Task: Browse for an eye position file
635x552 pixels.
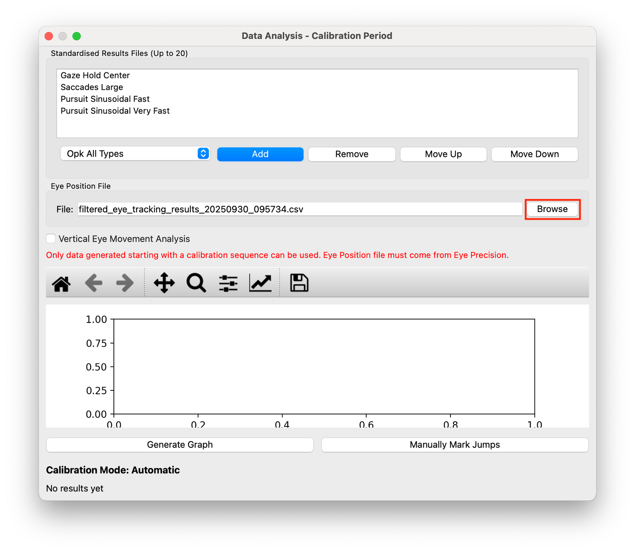Action: pos(552,209)
